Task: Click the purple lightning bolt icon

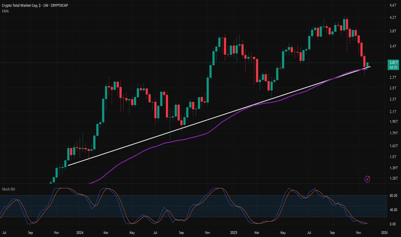Action: tap(367, 178)
